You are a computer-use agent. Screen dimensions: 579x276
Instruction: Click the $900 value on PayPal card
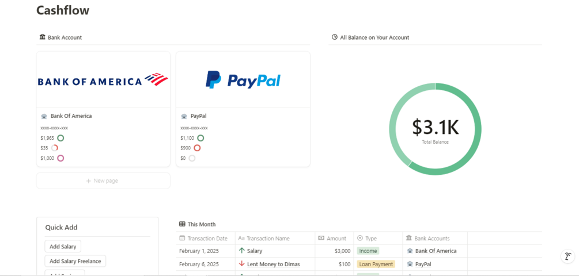(x=186, y=148)
